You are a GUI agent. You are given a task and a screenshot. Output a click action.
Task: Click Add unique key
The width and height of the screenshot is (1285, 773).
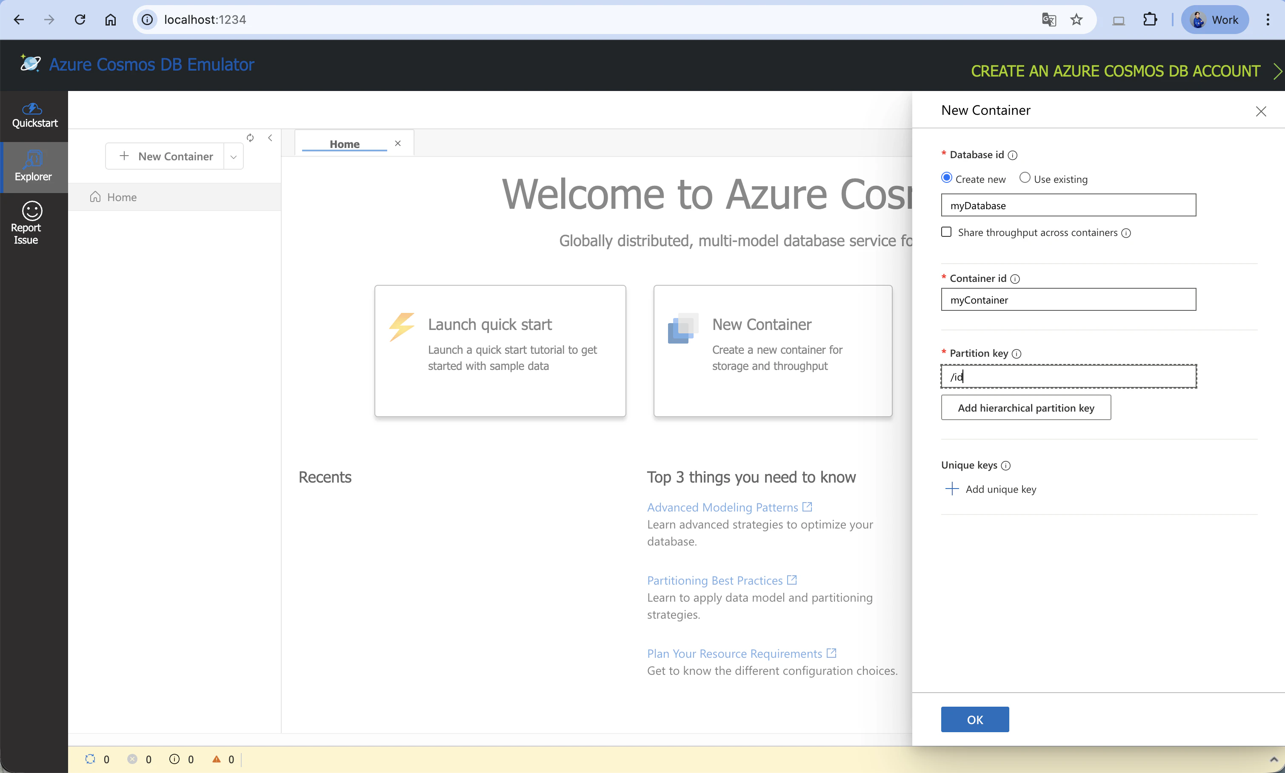coord(991,489)
